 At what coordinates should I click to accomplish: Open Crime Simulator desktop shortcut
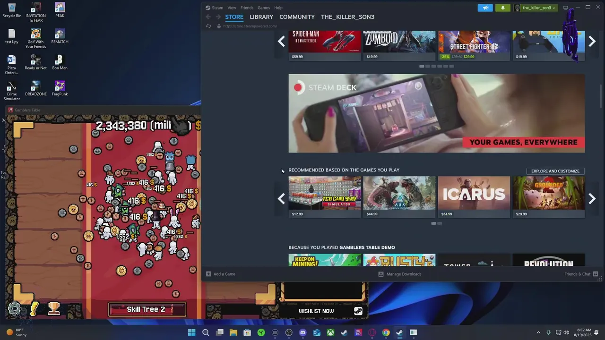tap(12, 91)
